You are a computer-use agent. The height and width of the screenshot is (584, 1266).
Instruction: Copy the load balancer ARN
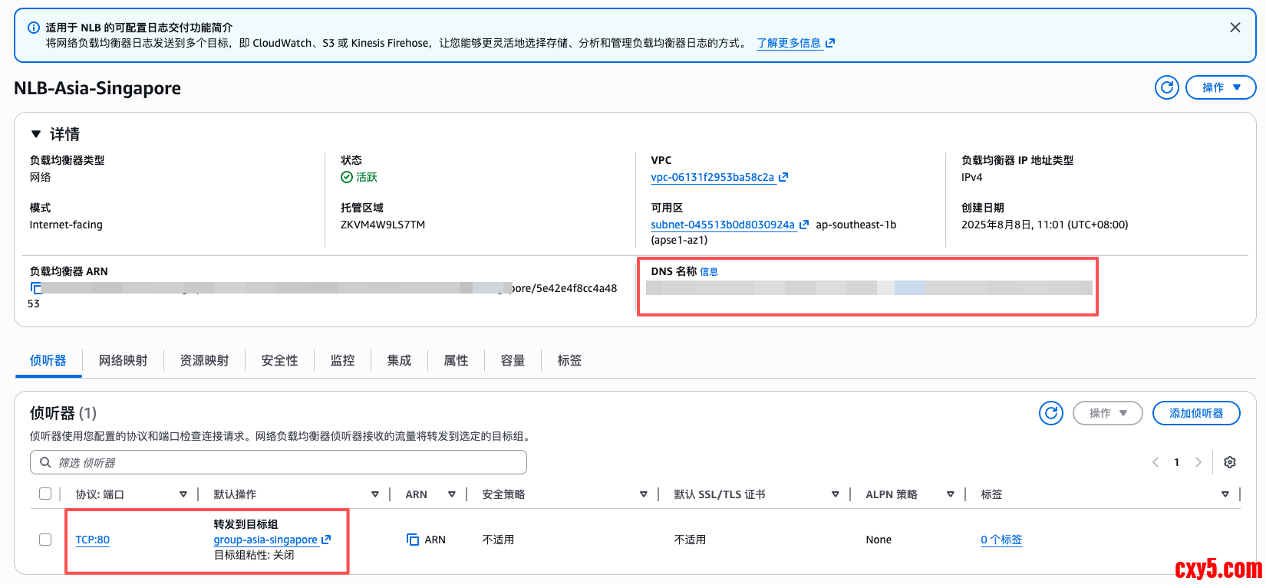coord(35,288)
